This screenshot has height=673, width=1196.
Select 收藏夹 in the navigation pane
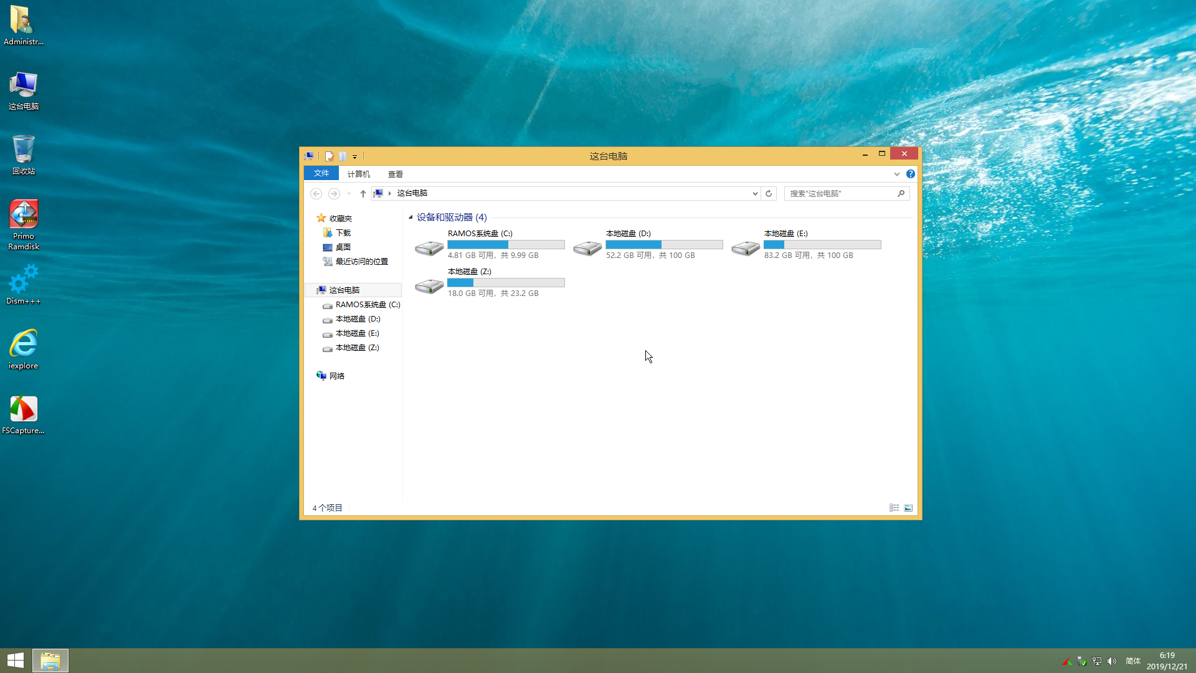click(x=341, y=219)
